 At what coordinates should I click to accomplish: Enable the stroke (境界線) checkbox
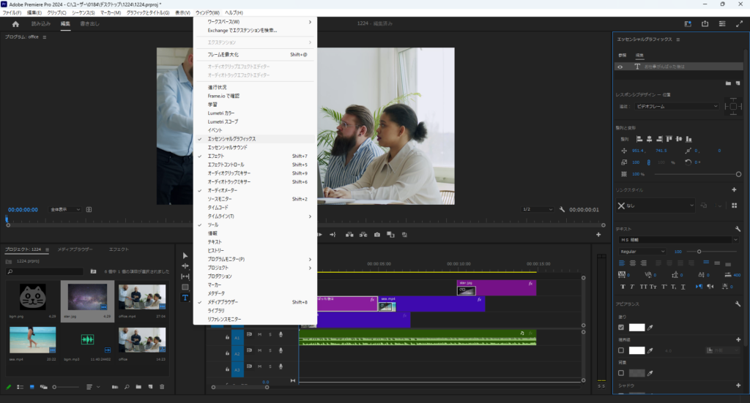(622, 351)
